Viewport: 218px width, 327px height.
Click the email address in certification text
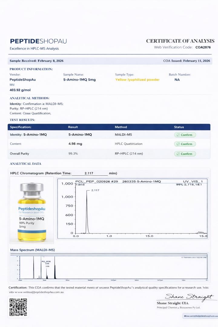tap(39, 292)
